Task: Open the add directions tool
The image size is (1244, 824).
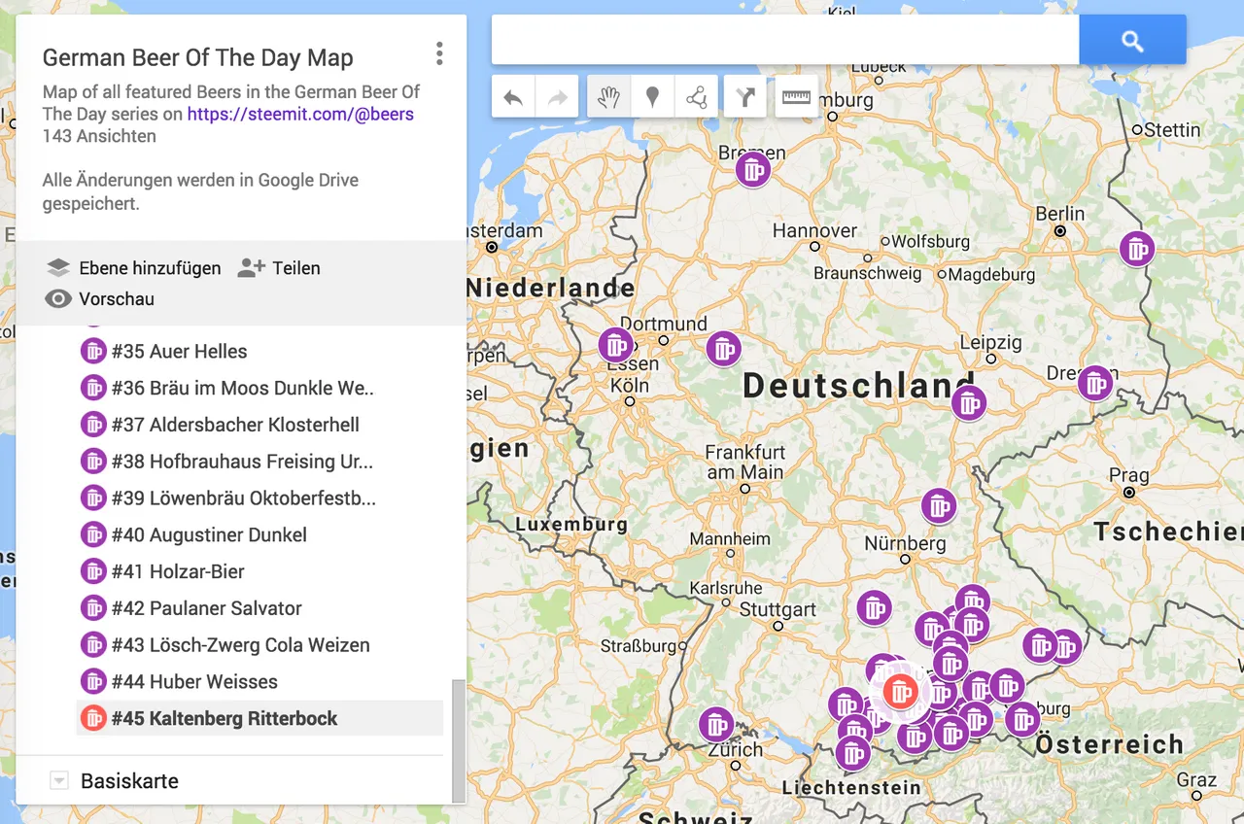Action: click(744, 97)
